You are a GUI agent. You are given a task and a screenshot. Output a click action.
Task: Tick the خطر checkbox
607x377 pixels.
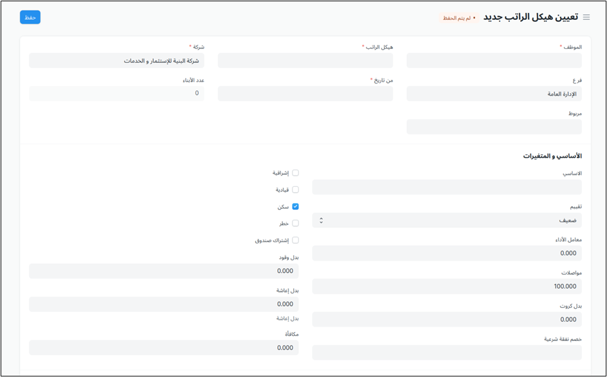[295, 224]
